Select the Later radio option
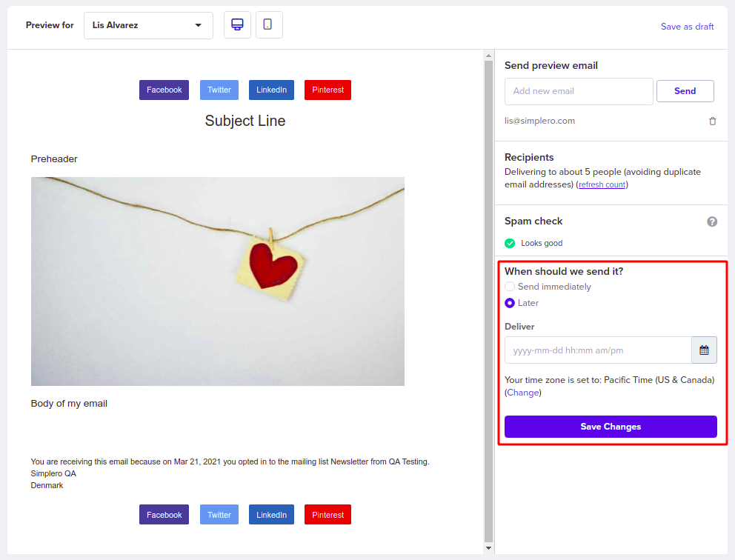735x560 pixels. tap(510, 303)
